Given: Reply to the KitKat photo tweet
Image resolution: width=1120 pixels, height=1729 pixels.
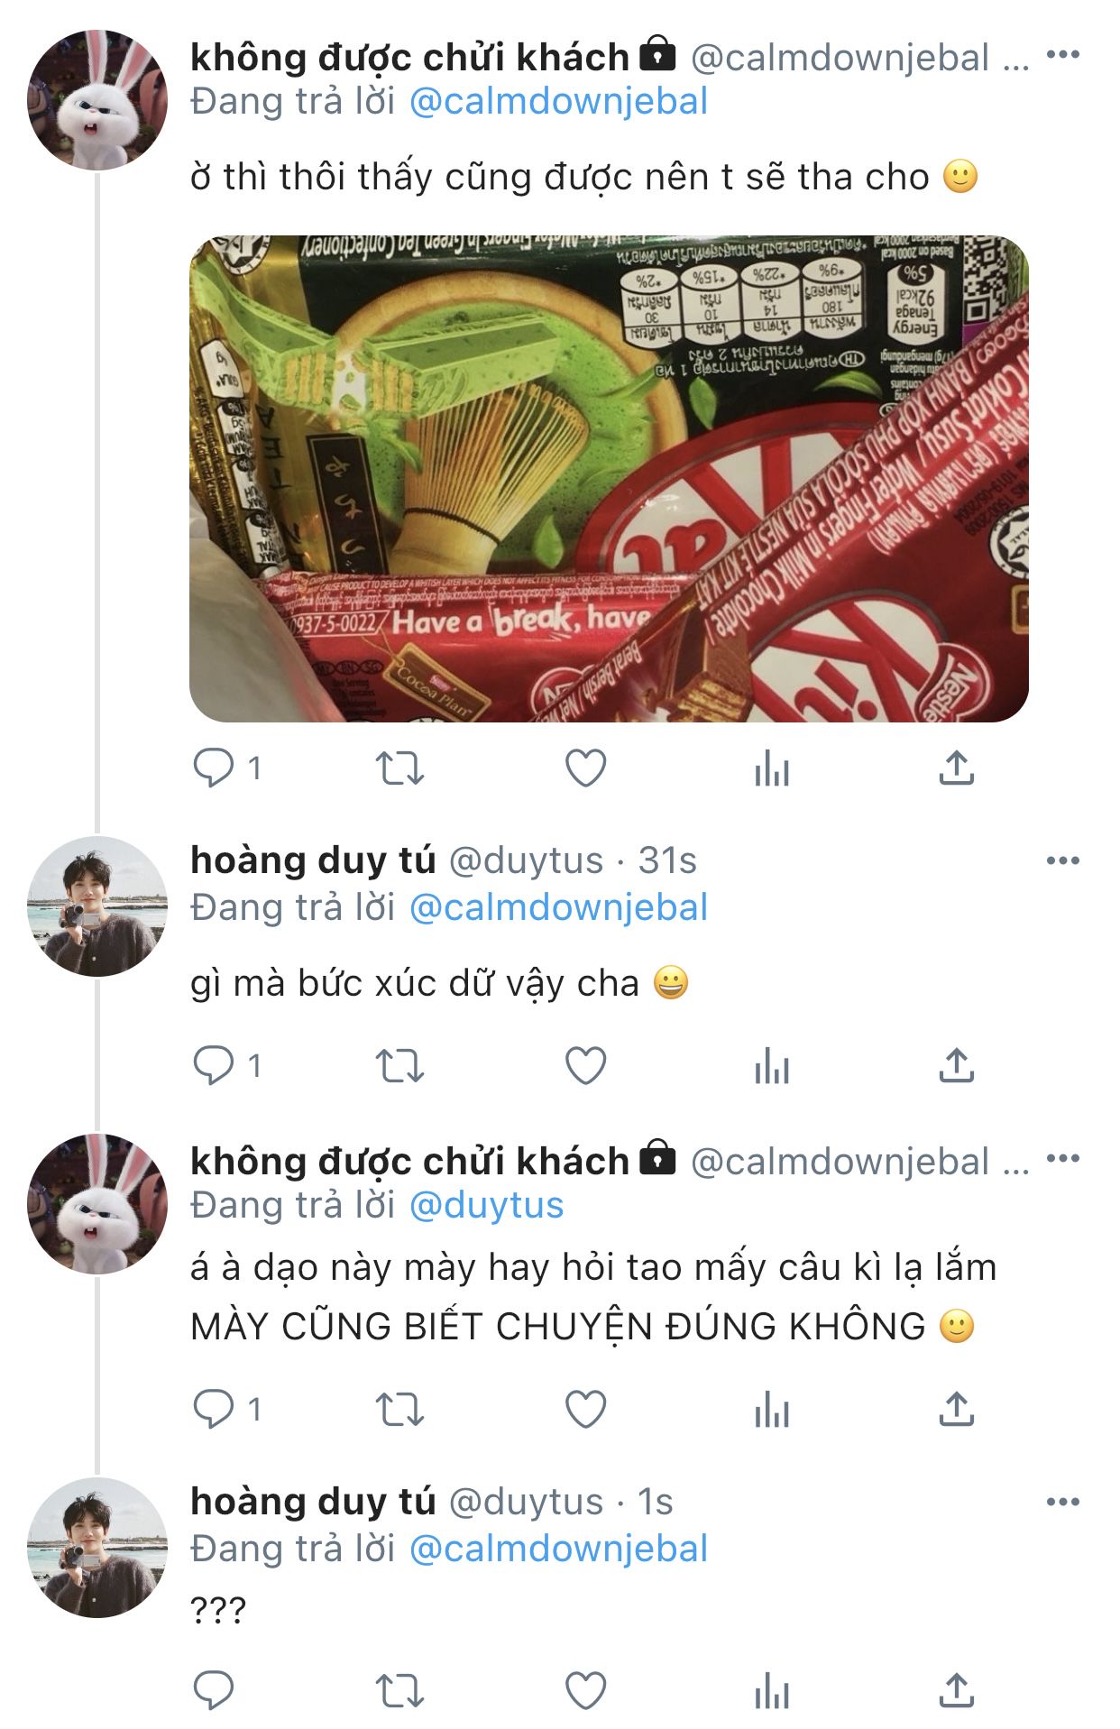Looking at the screenshot, I should point(214,768).
